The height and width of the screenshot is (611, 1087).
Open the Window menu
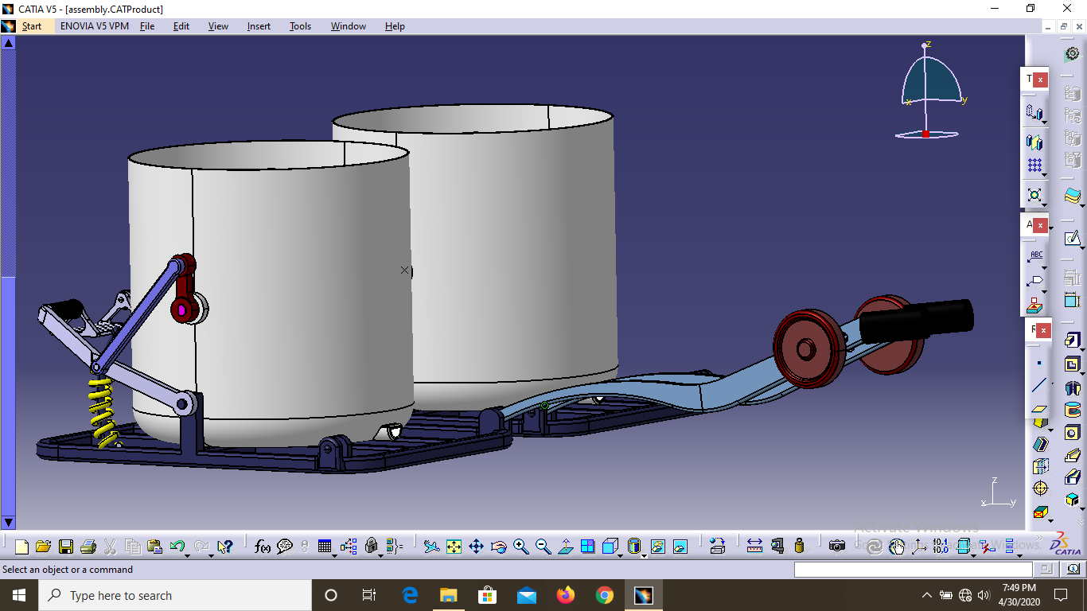click(x=349, y=26)
